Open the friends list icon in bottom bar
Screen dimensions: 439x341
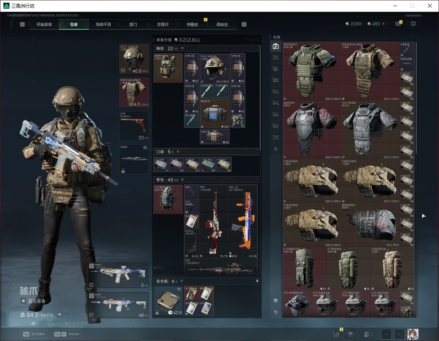tap(367, 334)
